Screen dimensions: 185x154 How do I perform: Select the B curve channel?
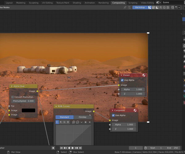pos(68,122)
